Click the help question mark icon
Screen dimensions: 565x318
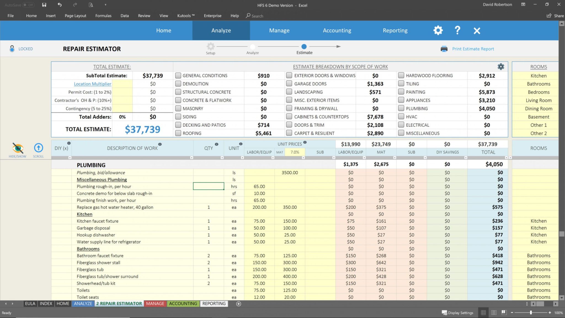coord(457,30)
